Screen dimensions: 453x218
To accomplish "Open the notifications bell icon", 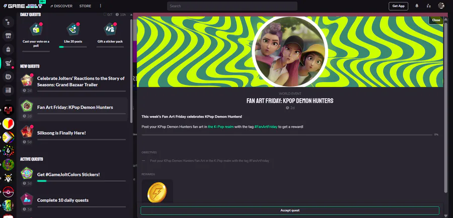I will pyautogui.click(x=417, y=6).
